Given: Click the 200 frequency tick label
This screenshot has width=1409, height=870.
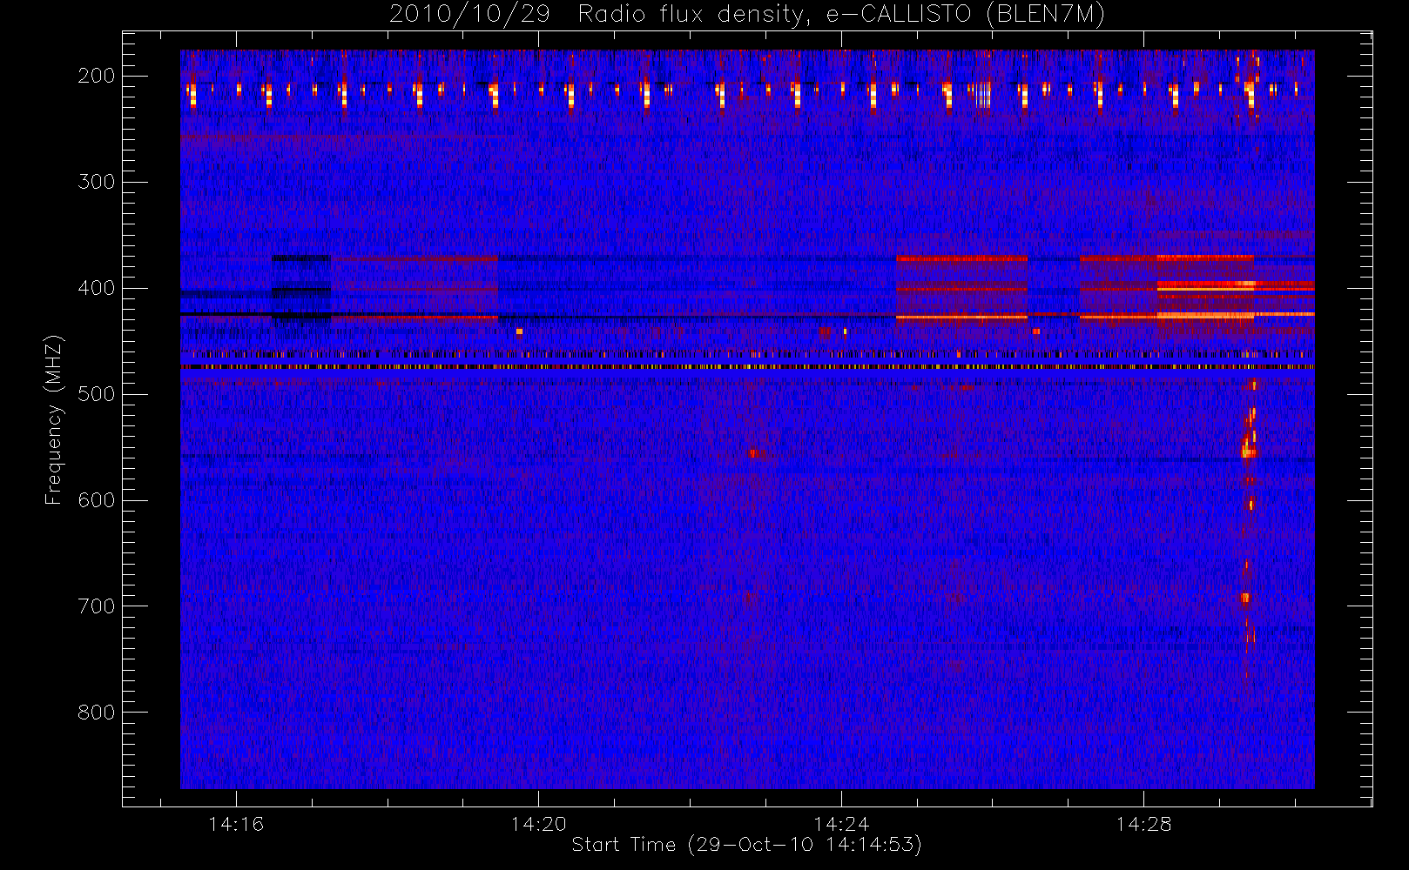Looking at the screenshot, I should pyautogui.click(x=97, y=76).
